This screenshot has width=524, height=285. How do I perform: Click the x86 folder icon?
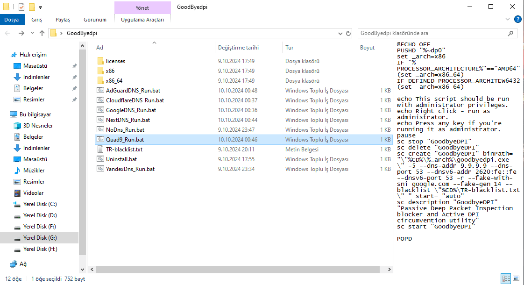[x=100, y=71]
